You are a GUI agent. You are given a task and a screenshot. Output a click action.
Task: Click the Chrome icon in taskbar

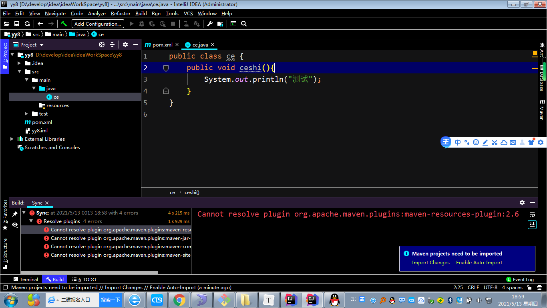tap(179, 300)
